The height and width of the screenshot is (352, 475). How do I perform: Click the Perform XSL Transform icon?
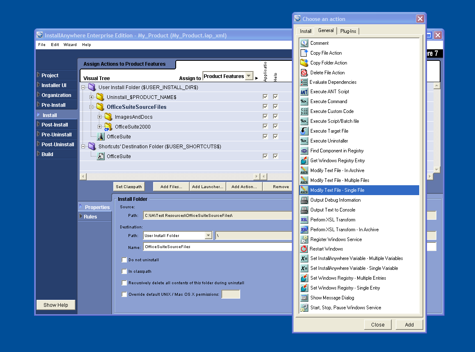point(304,220)
